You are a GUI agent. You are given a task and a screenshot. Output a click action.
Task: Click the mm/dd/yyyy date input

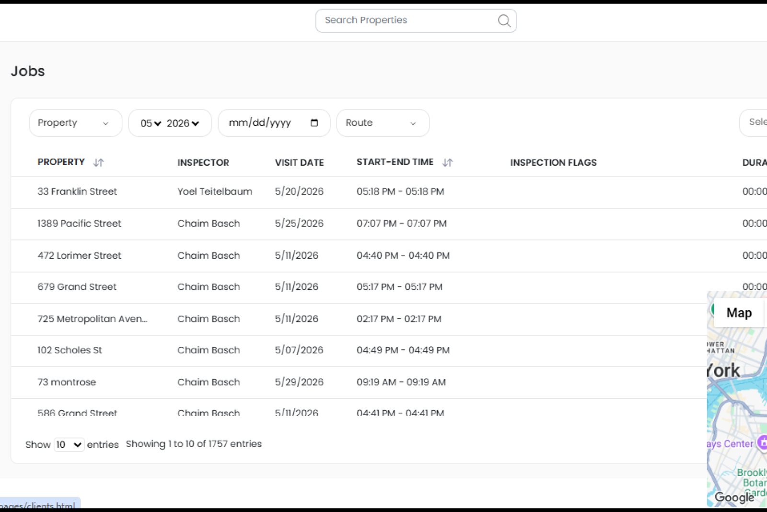(x=274, y=123)
